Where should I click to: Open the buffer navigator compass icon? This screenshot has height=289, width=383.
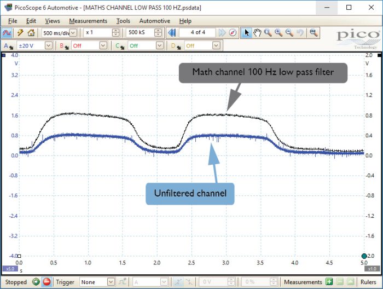click(233, 32)
